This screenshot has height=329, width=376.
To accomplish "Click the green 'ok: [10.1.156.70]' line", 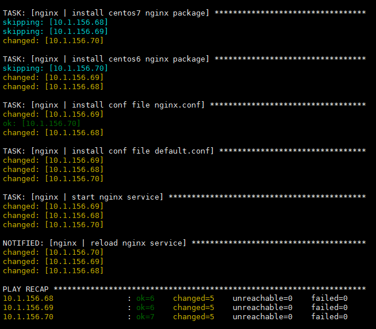I will 41,124.
